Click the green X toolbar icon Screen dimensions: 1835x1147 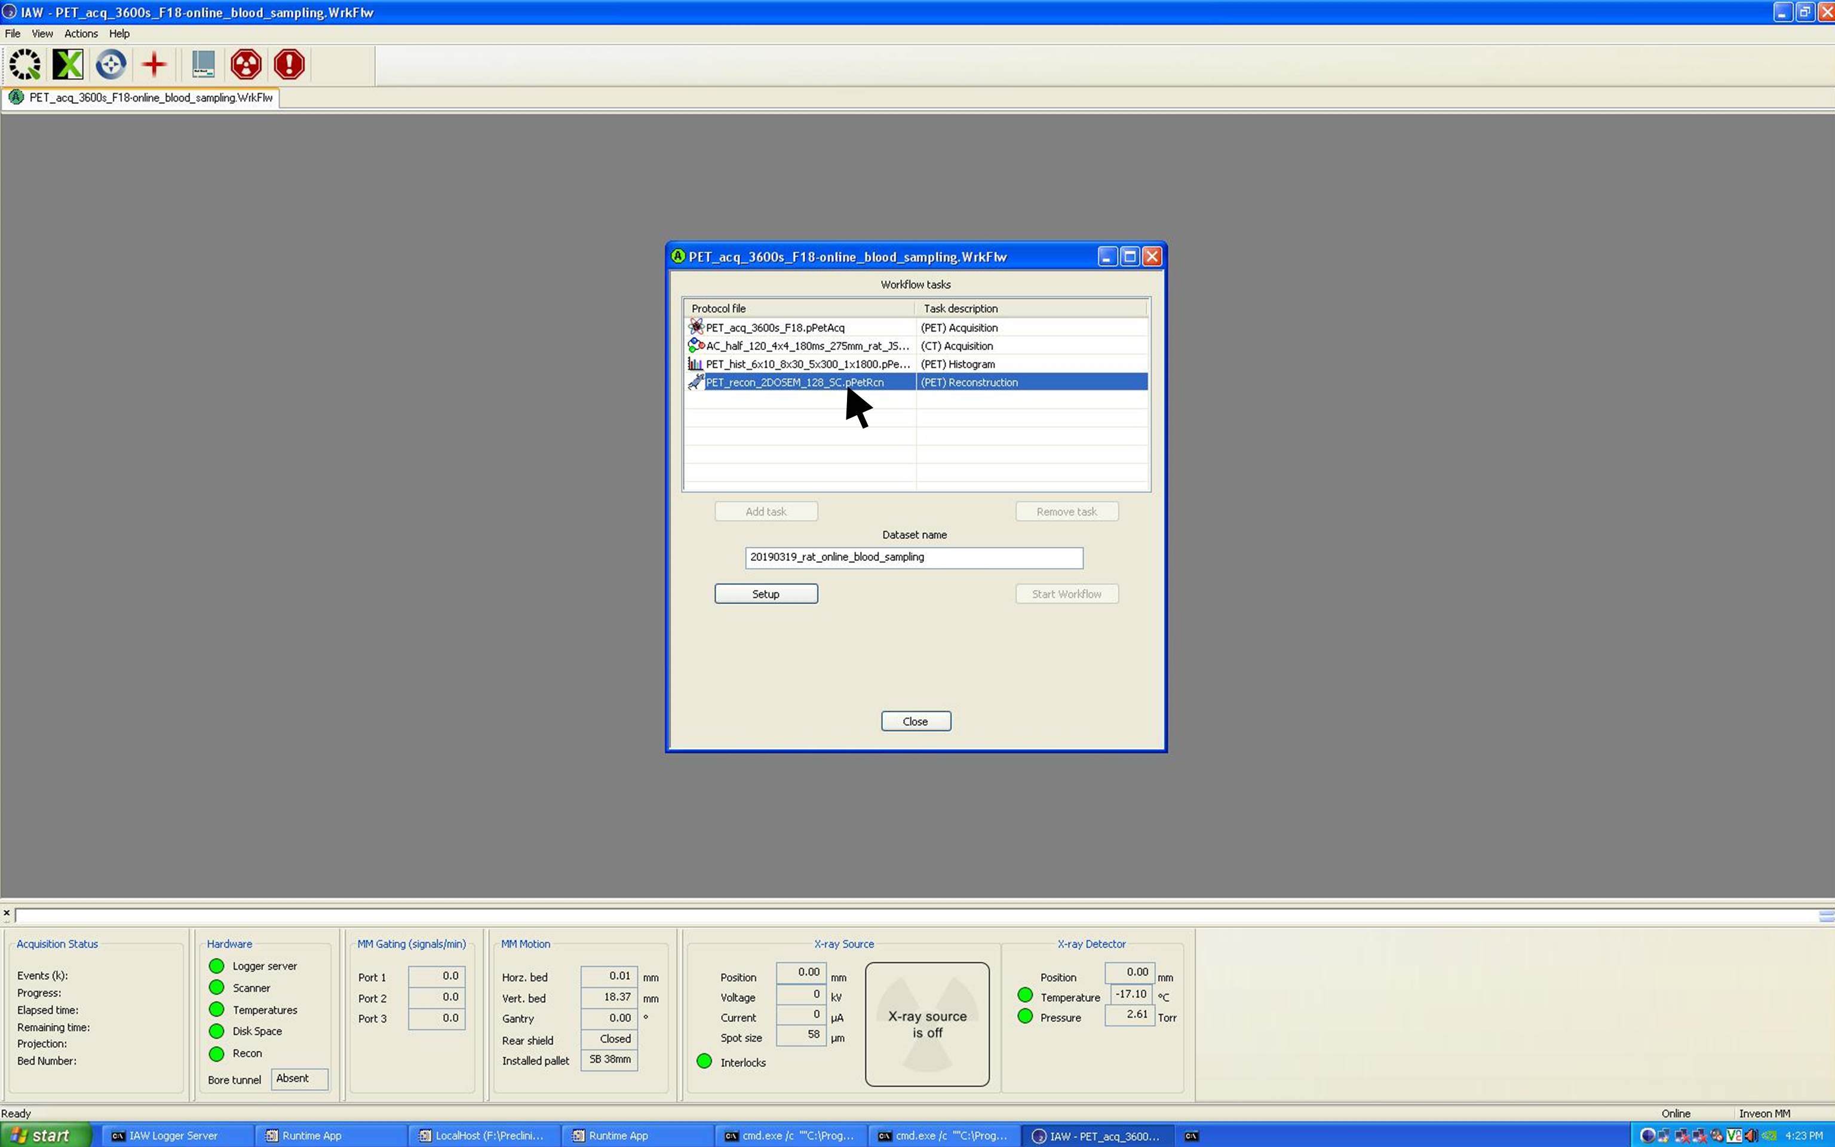point(67,65)
